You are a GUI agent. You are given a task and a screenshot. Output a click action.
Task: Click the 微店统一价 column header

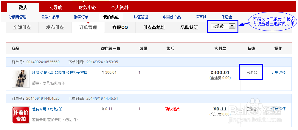[111, 49]
